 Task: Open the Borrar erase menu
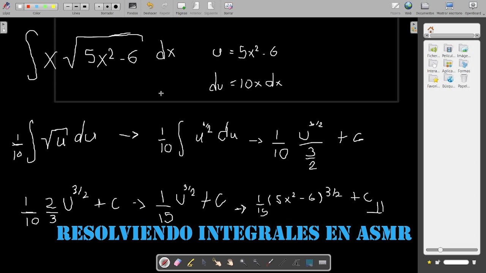pyautogui.click(x=228, y=8)
